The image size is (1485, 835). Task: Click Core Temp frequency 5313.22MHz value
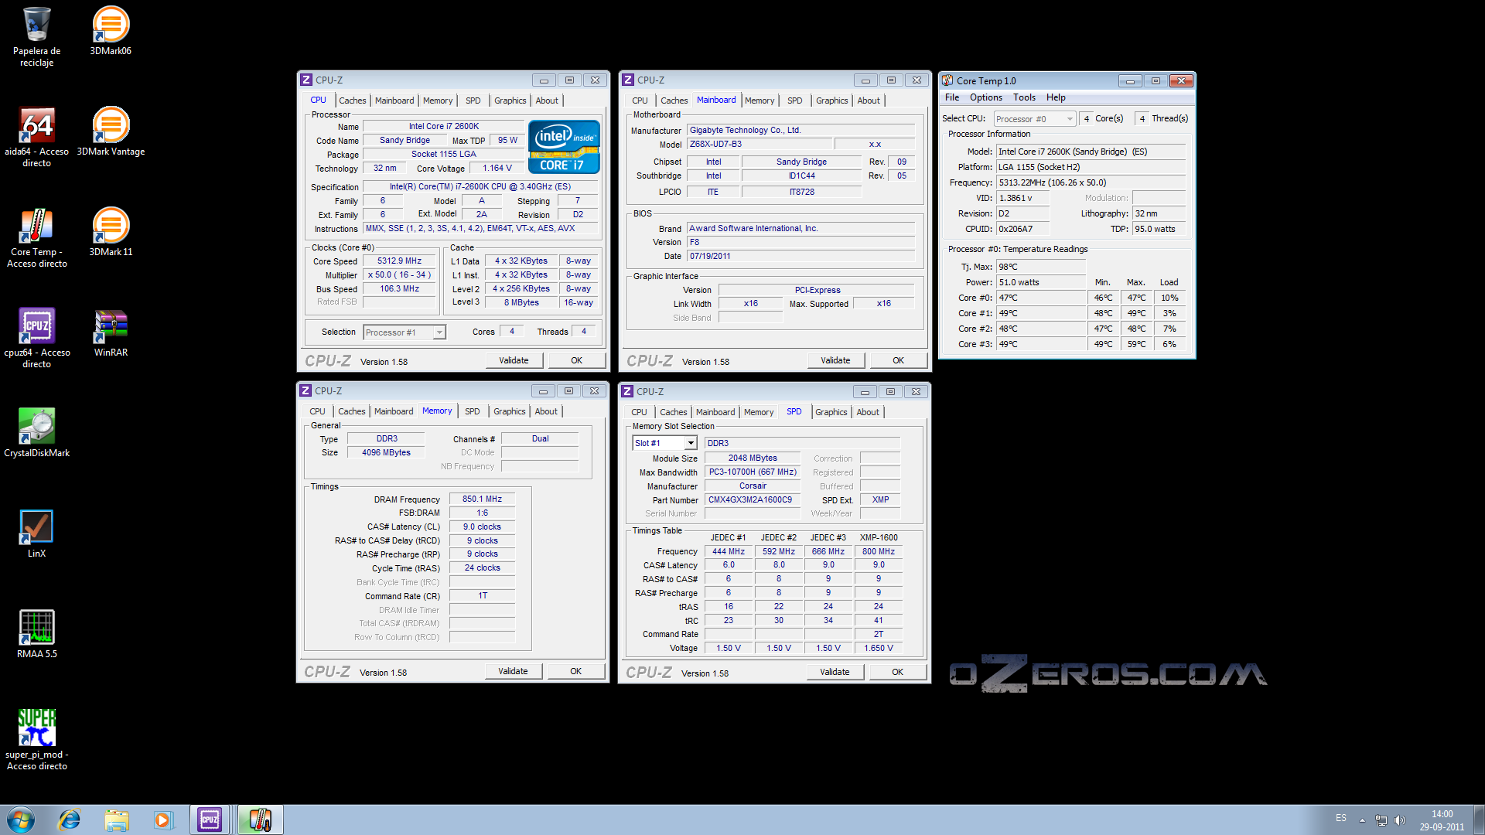point(1091,182)
